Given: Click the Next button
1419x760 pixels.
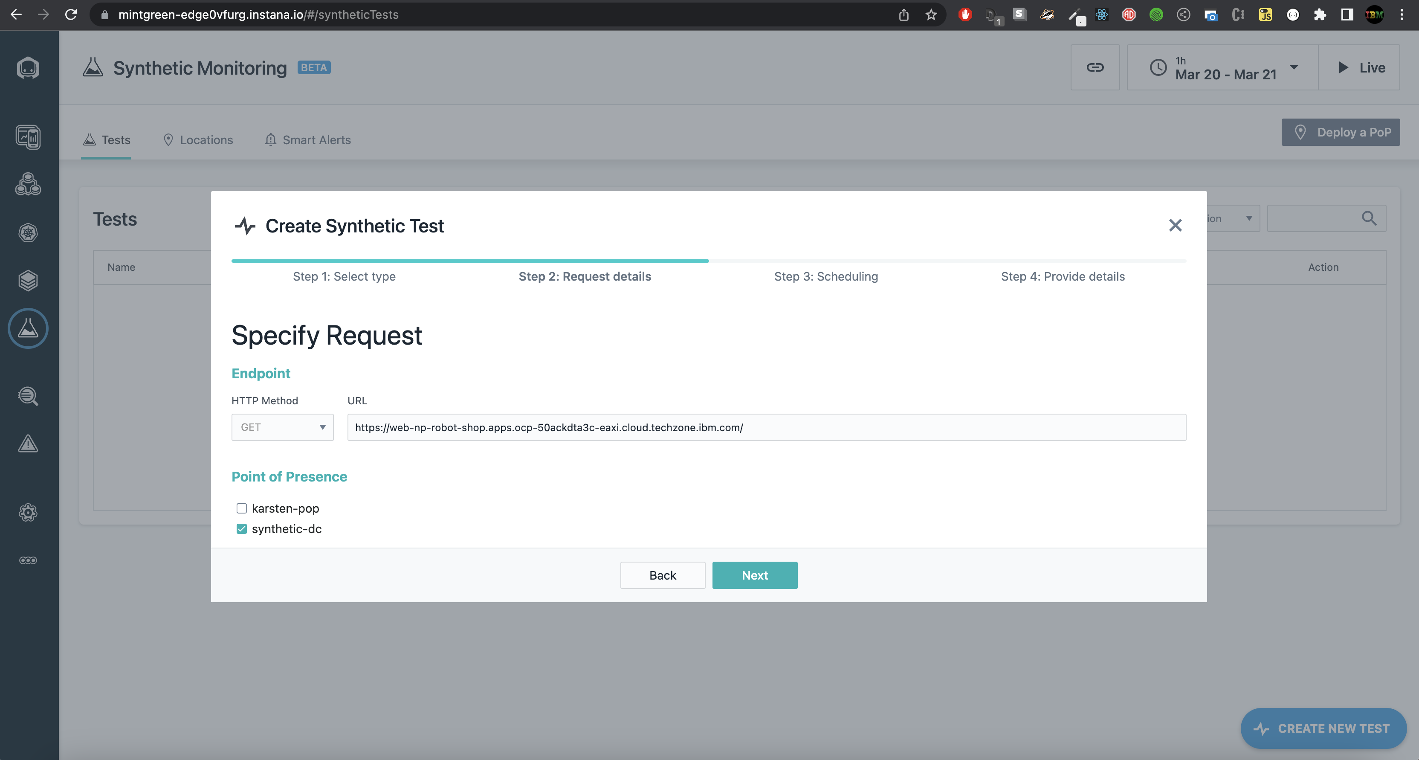Looking at the screenshot, I should click(754, 575).
